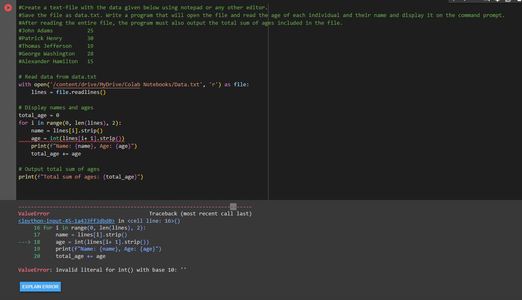Click the '# Display names and ages' comment
Image resolution: width=522 pixels, height=300 pixels.
(x=56, y=107)
